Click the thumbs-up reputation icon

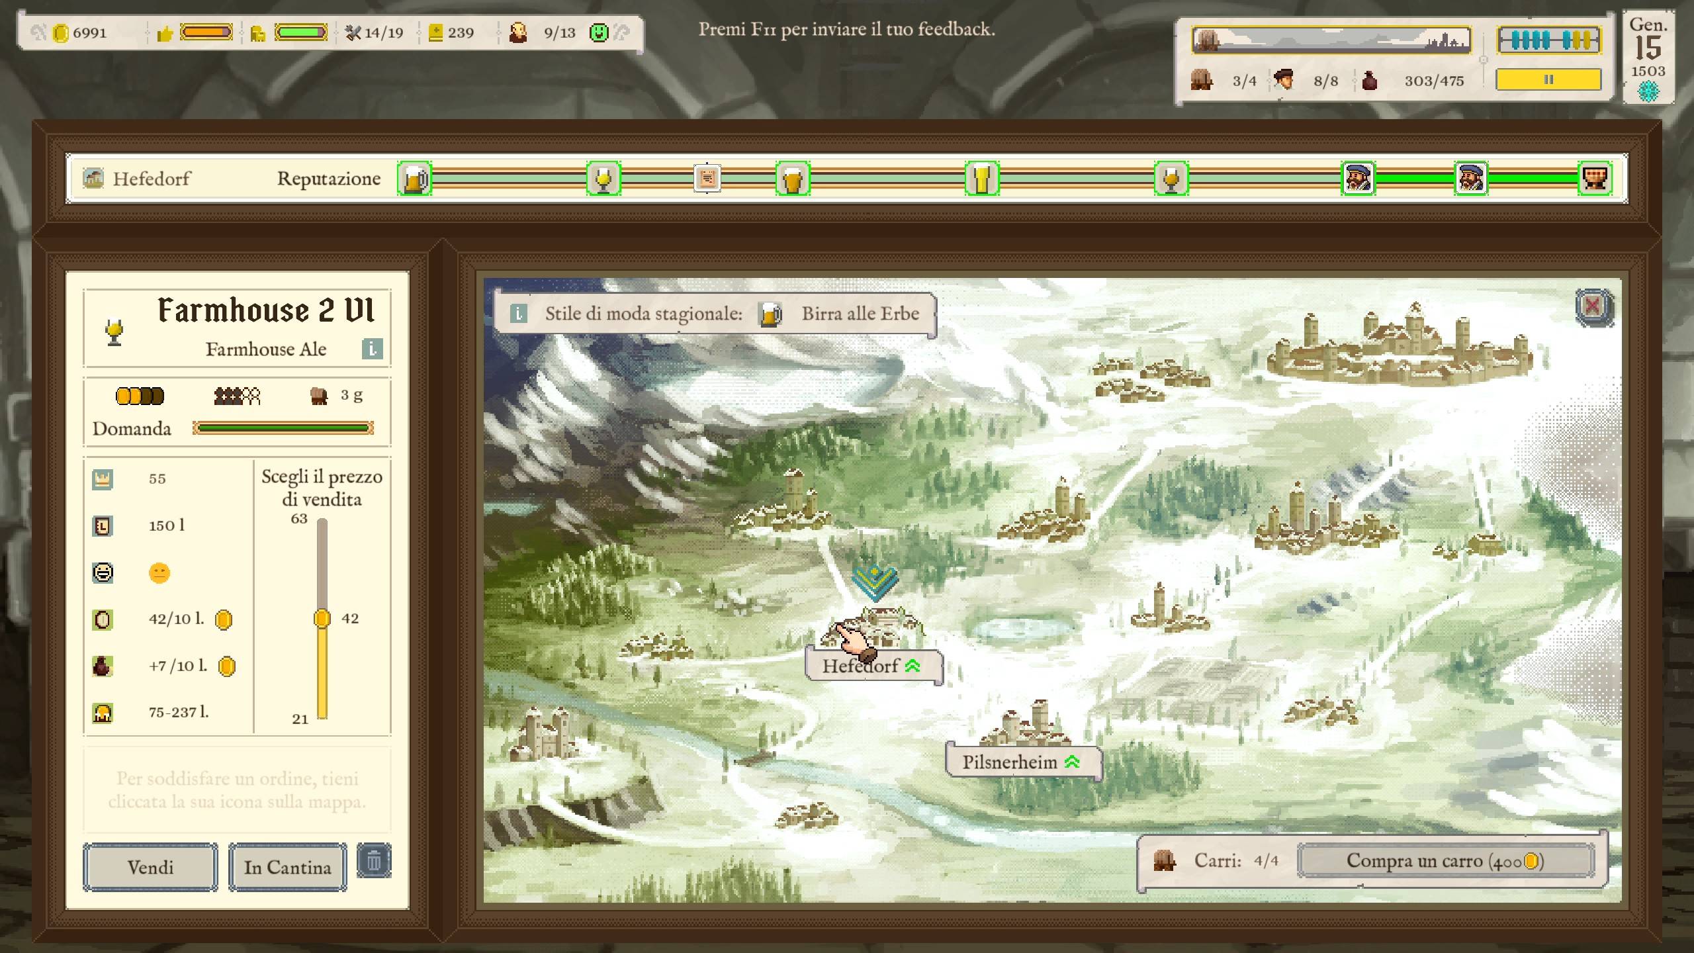click(165, 33)
